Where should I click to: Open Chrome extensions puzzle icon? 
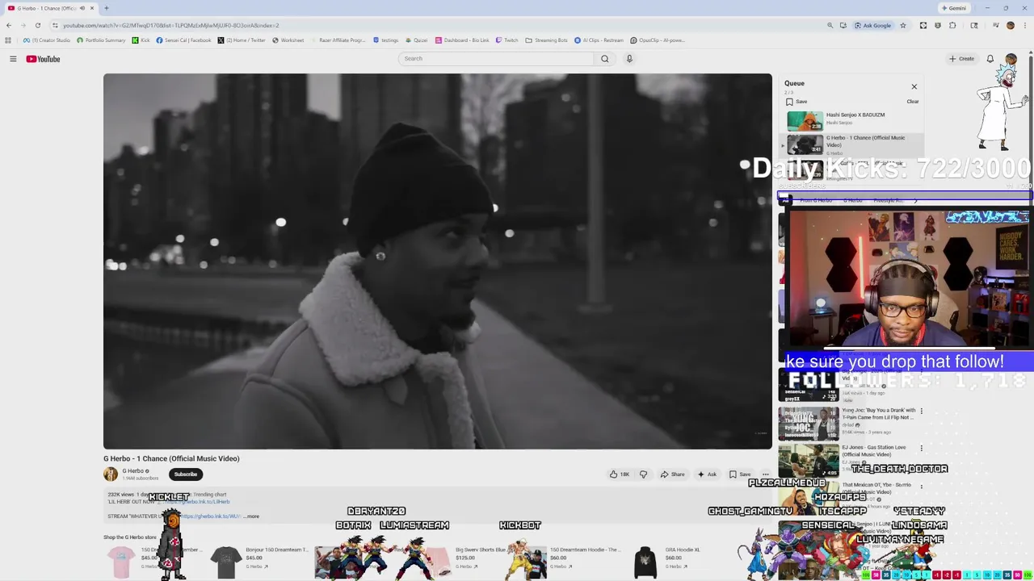pos(952,25)
